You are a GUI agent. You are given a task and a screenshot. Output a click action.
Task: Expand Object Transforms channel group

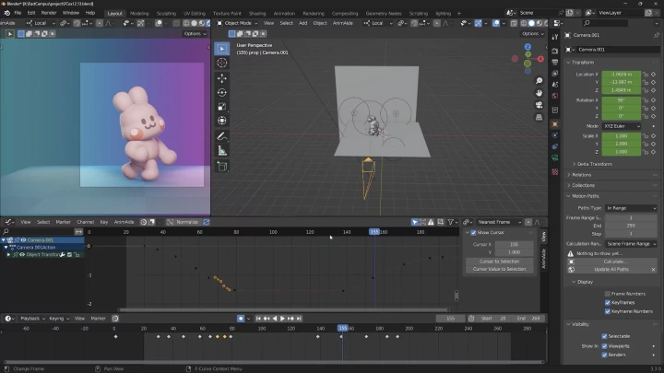[8, 254]
